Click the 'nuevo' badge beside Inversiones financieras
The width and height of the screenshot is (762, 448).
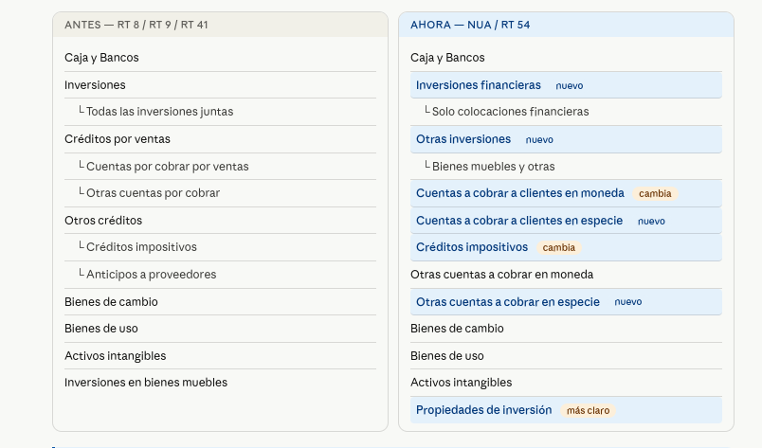(569, 85)
